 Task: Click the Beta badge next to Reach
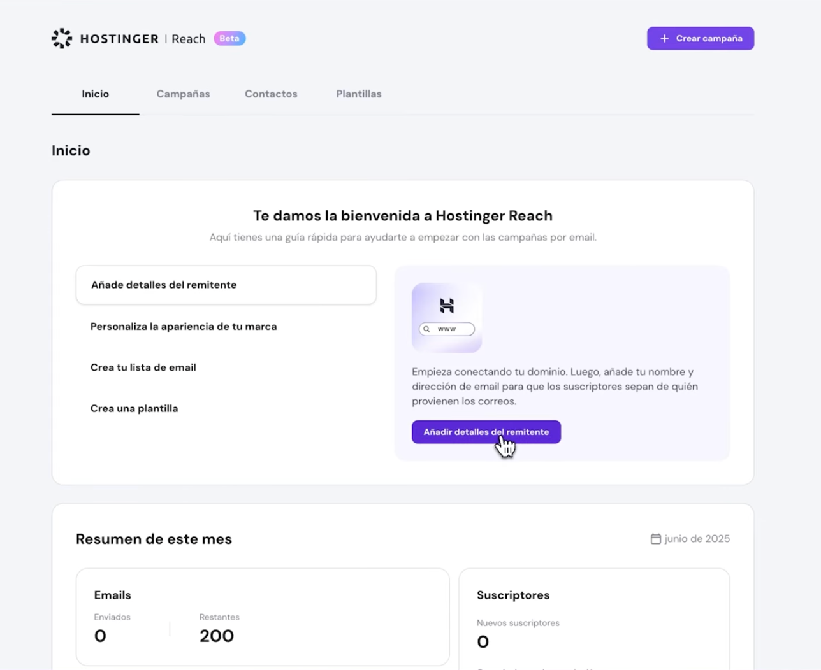click(x=229, y=38)
